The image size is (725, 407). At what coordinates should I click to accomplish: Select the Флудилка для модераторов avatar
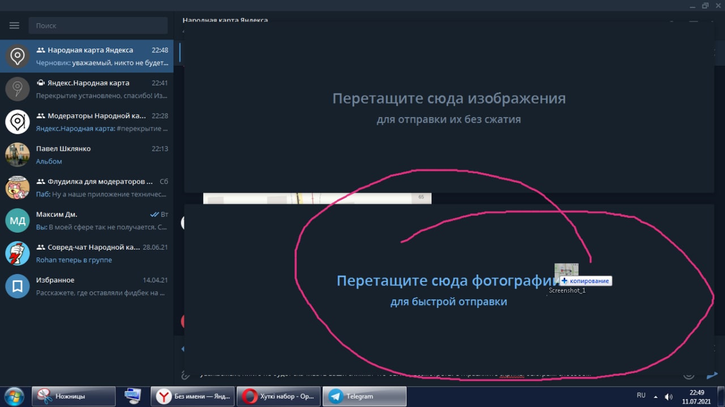pyautogui.click(x=18, y=187)
